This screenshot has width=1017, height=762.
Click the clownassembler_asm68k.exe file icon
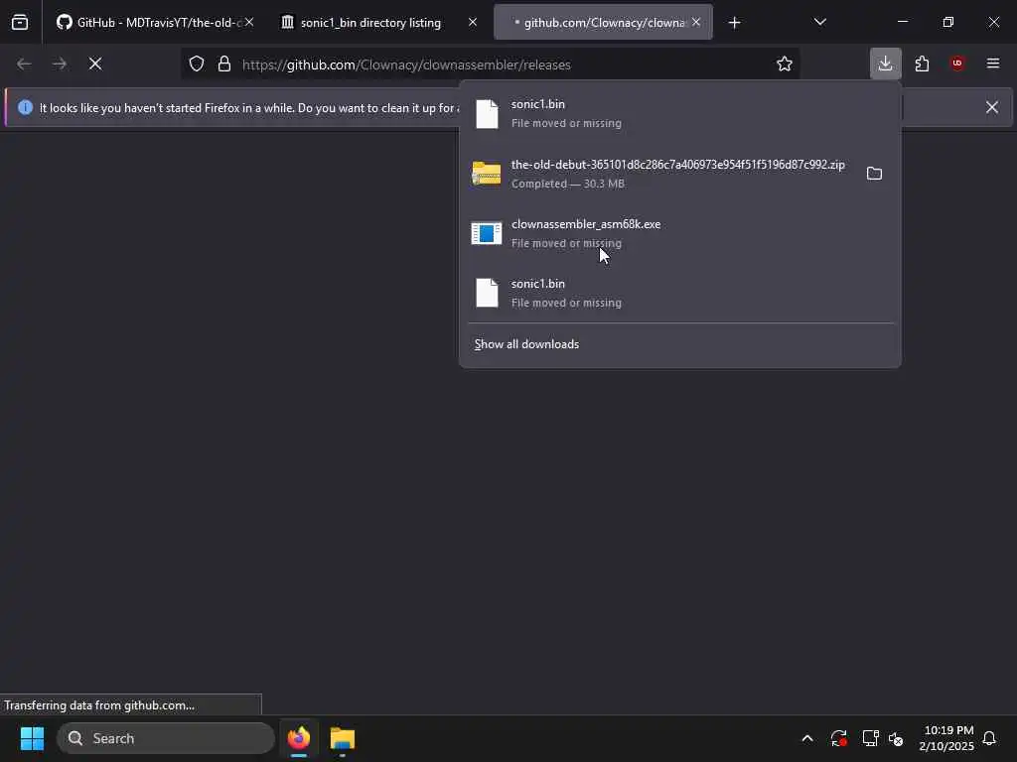[x=487, y=233]
